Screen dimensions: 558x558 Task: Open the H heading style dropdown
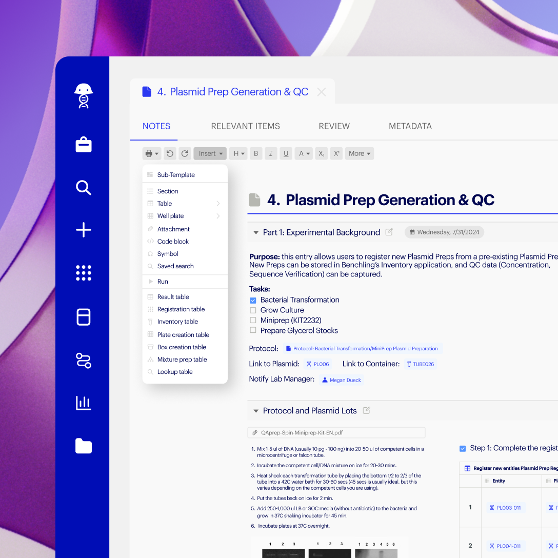pyautogui.click(x=238, y=153)
